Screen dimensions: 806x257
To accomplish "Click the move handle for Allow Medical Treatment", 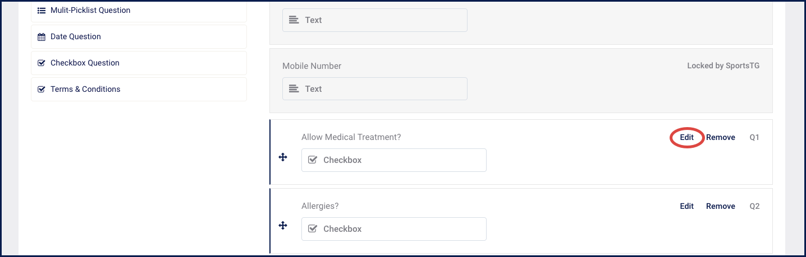I will tap(283, 157).
